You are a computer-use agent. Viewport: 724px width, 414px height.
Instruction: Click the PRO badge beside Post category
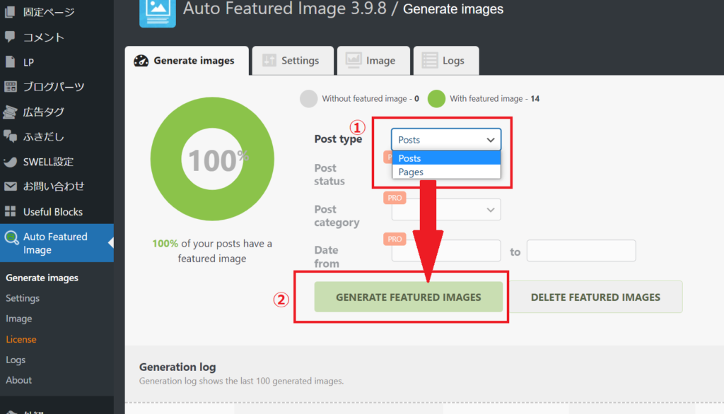tap(395, 198)
